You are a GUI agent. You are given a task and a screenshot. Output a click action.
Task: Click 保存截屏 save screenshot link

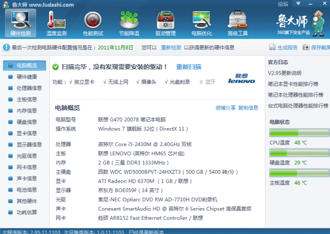[320, 48]
